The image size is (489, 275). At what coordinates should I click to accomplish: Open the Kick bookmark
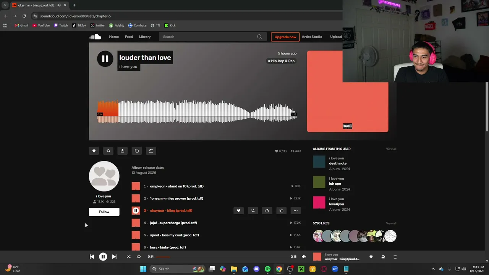click(x=170, y=26)
